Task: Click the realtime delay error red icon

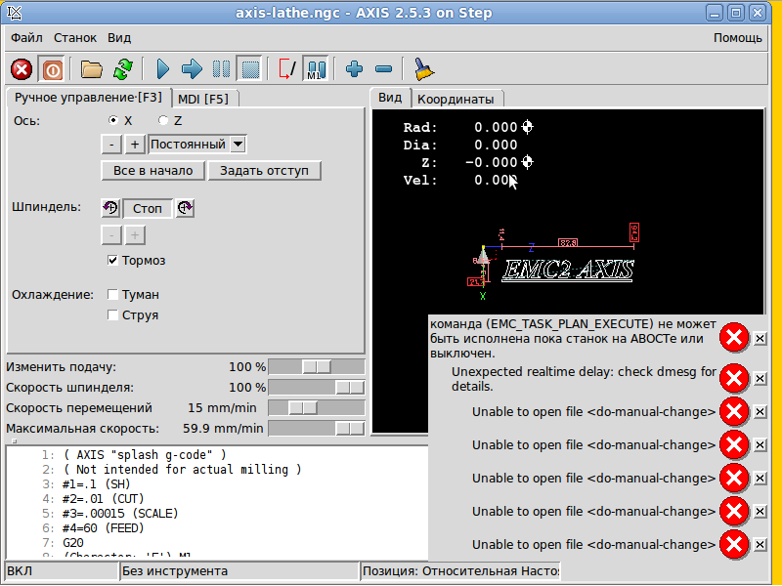Action: pyautogui.click(x=734, y=379)
